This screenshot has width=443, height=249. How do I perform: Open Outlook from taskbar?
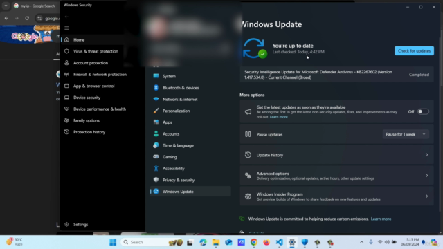(228, 242)
